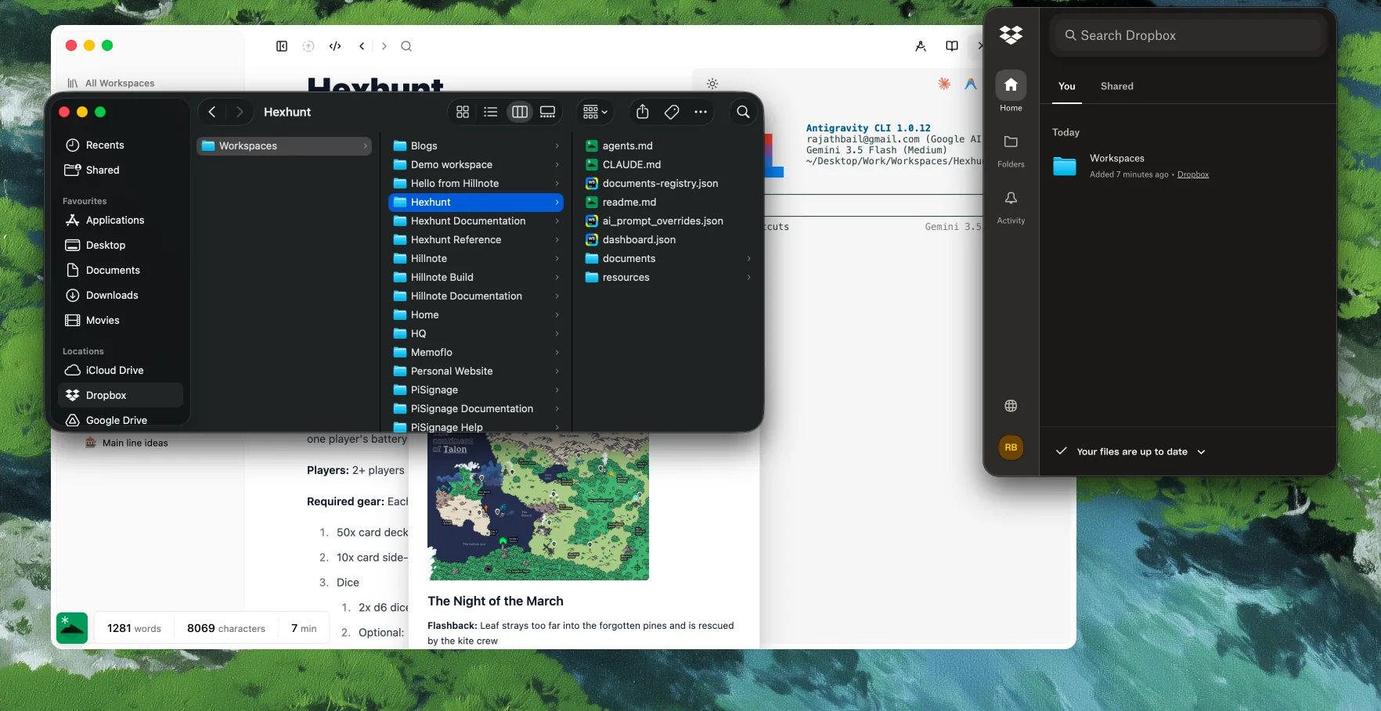
Task: Click the Hillnote code view icon
Action: click(x=335, y=46)
